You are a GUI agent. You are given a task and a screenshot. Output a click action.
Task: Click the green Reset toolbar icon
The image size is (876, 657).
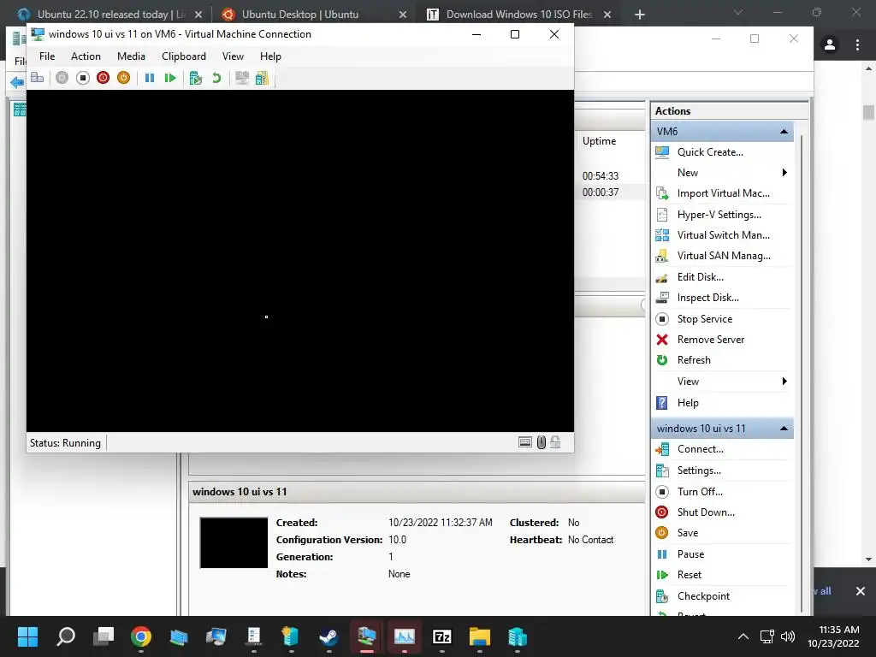click(x=170, y=78)
